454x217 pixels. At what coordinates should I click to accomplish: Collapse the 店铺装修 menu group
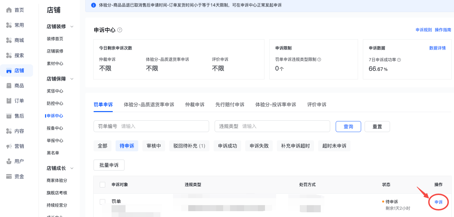[x=72, y=26]
